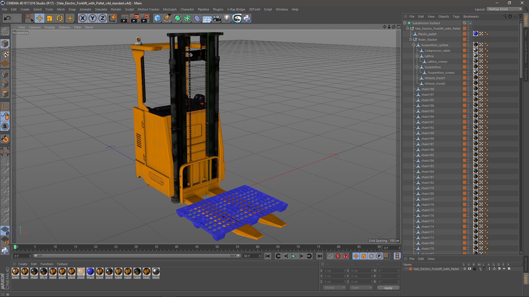Add Cube primitive object
529x297 pixels.
(157, 18)
